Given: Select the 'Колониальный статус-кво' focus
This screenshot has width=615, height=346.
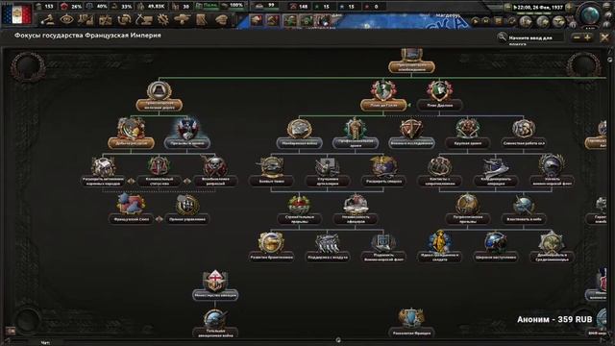Looking at the screenshot, I should click(159, 171).
